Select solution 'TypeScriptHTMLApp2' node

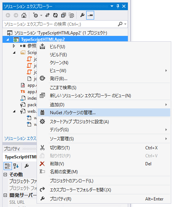pyautogui.click(x=60, y=33)
